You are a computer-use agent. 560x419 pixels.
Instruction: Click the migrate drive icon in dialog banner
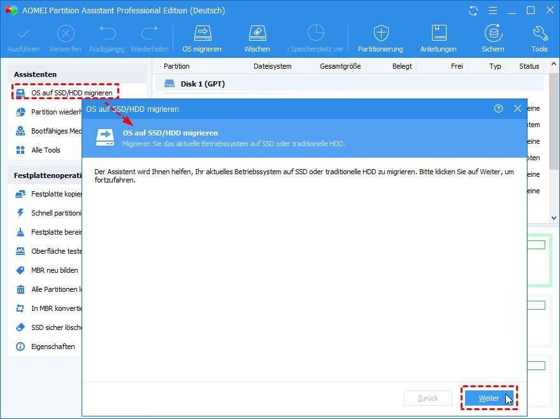105,138
